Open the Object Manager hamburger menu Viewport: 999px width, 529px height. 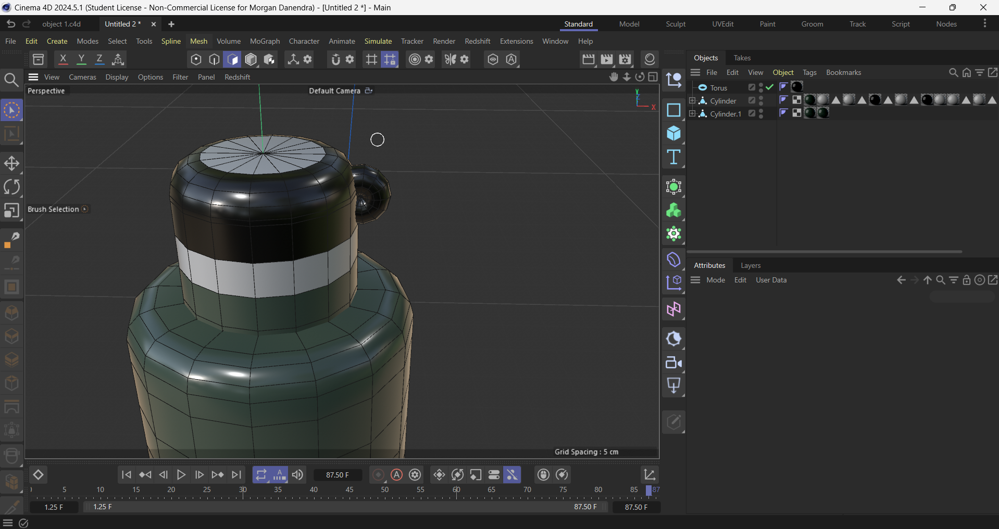(x=696, y=72)
